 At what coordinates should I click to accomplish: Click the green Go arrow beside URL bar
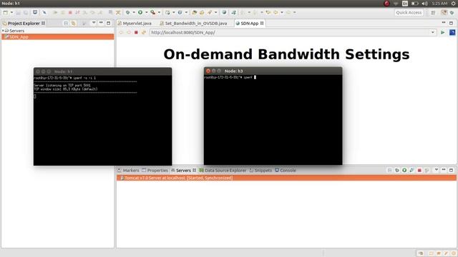point(443,32)
